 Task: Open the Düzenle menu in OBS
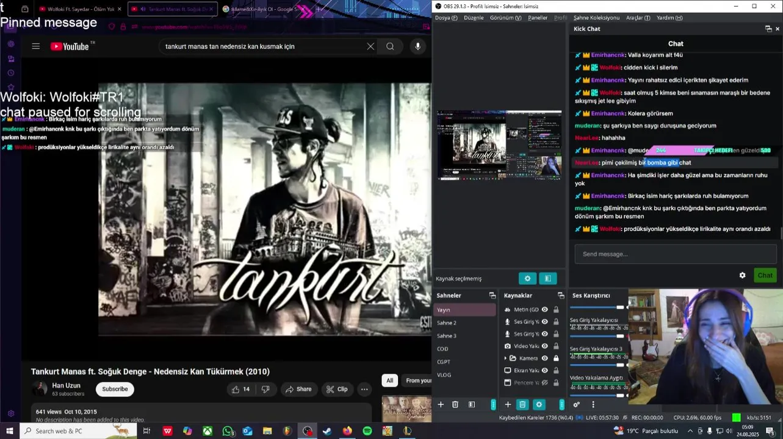coord(474,18)
